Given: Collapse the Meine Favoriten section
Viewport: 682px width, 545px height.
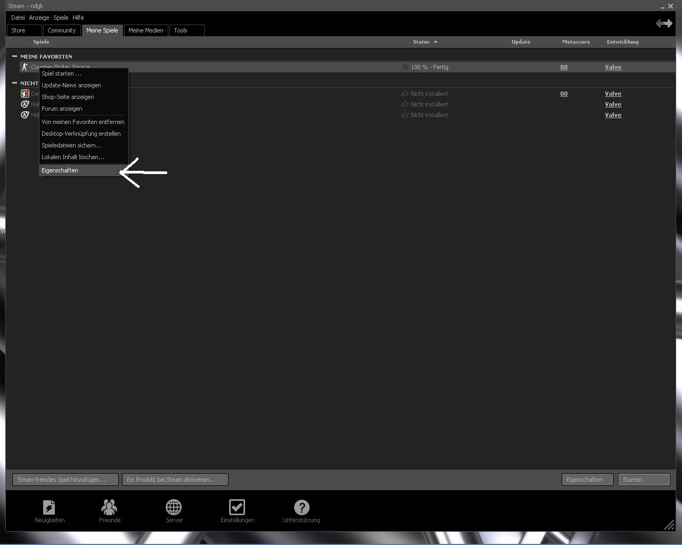Looking at the screenshot, I should 15,56.
